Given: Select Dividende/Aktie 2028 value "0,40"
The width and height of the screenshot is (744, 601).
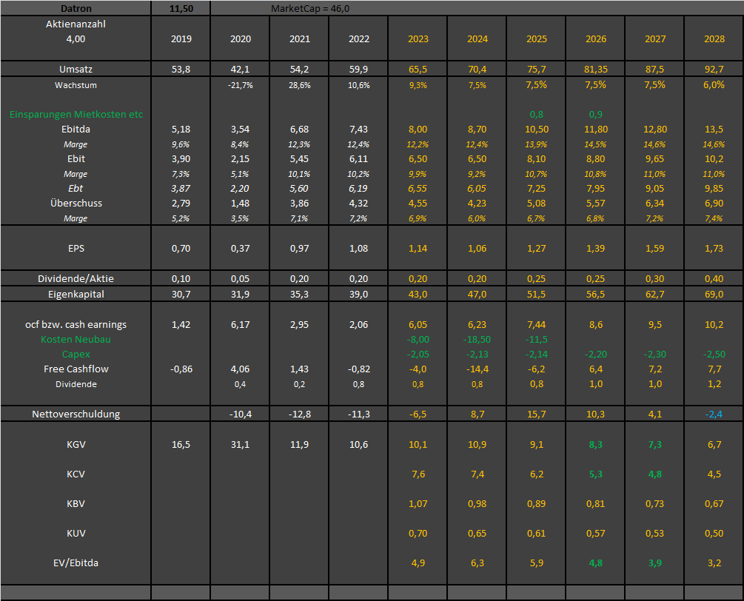Looking at the screenshot, I should tap(714, 278).
